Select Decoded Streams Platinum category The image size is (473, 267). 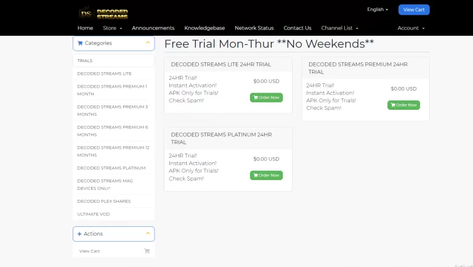tap(114, 168)
